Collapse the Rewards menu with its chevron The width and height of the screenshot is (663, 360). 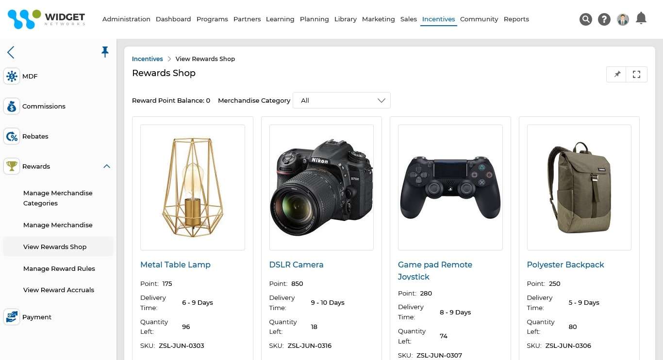(x=107, y=166)
